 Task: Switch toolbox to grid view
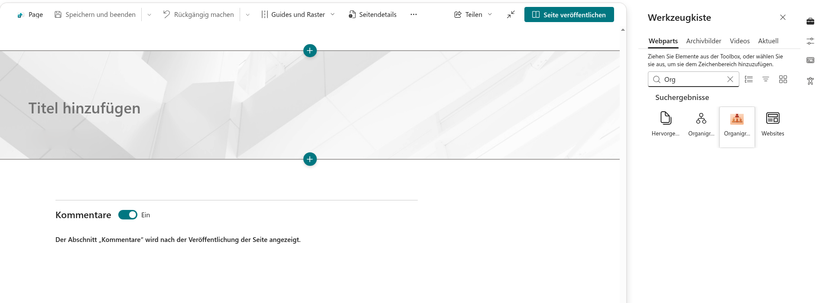tap(783, 79)
